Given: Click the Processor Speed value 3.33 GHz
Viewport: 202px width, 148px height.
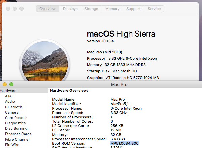Looking at the screenshot, I should coord(119,113).
